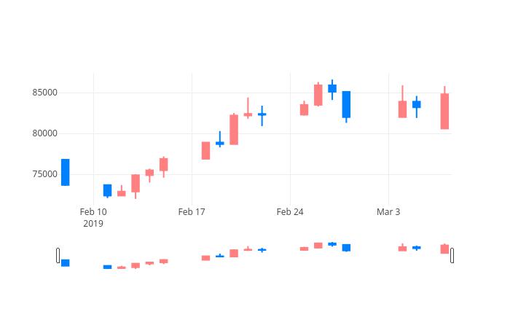The width and height of the screenshot is (510, 328).
Task: Click the right range slider handle
Action: [x=452, y=255]
